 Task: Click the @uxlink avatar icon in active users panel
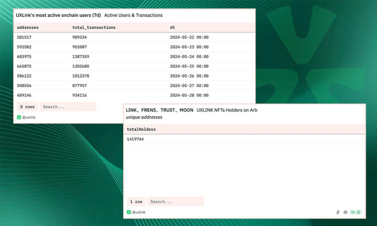(x=19, y=117)
